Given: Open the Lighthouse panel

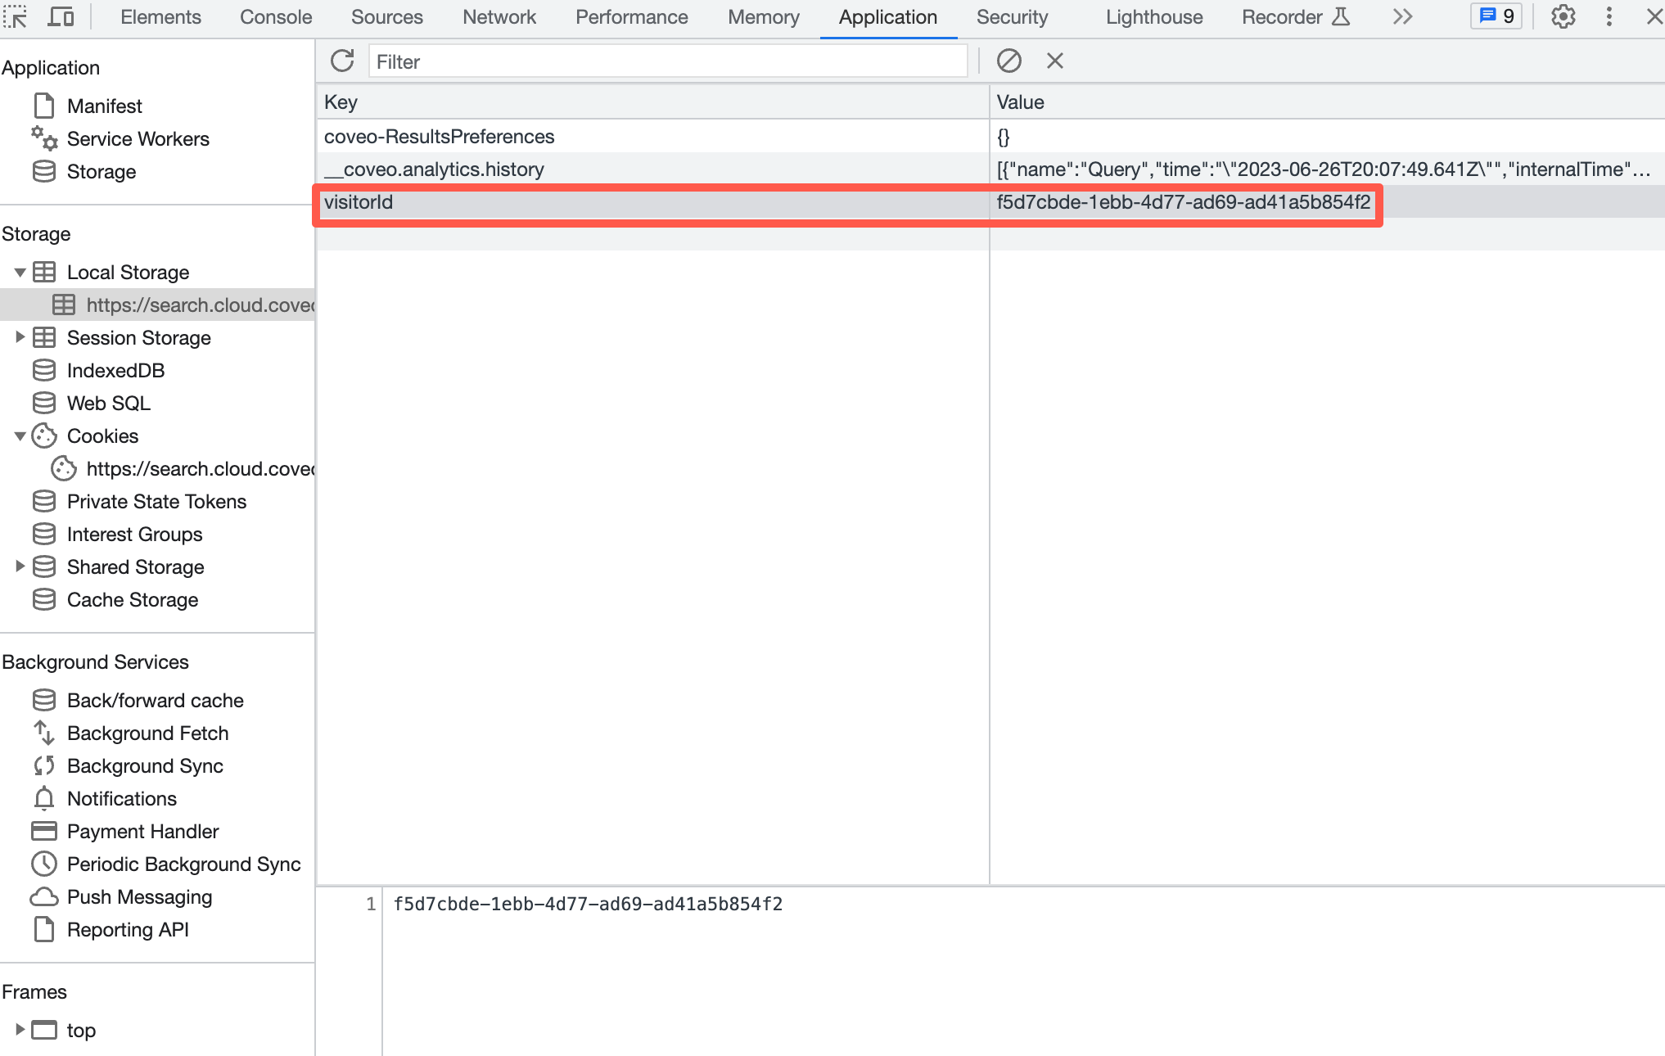Looking at the screenshot, I should coord(1153,17).
